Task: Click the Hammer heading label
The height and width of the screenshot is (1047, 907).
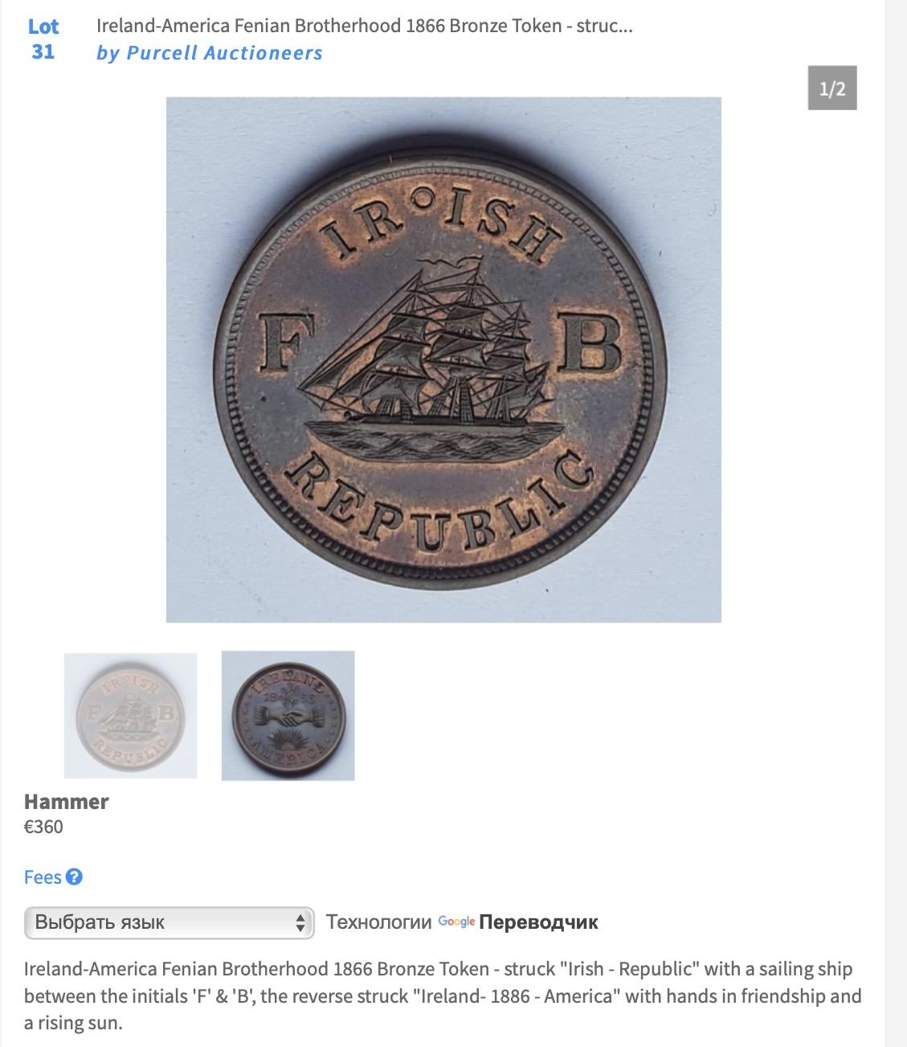Action: [66, 802]
